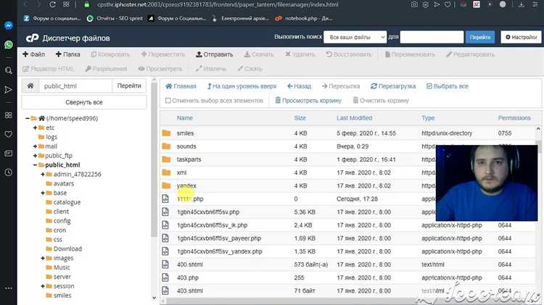This screenshot has width=544, height=305.
Task: Collapse the public_html tree node
Action: tap(34, 165)
